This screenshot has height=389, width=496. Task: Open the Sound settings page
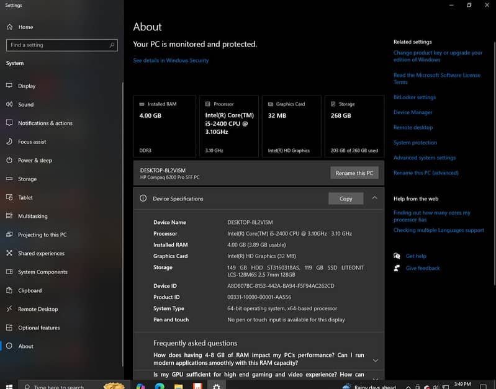25,105
